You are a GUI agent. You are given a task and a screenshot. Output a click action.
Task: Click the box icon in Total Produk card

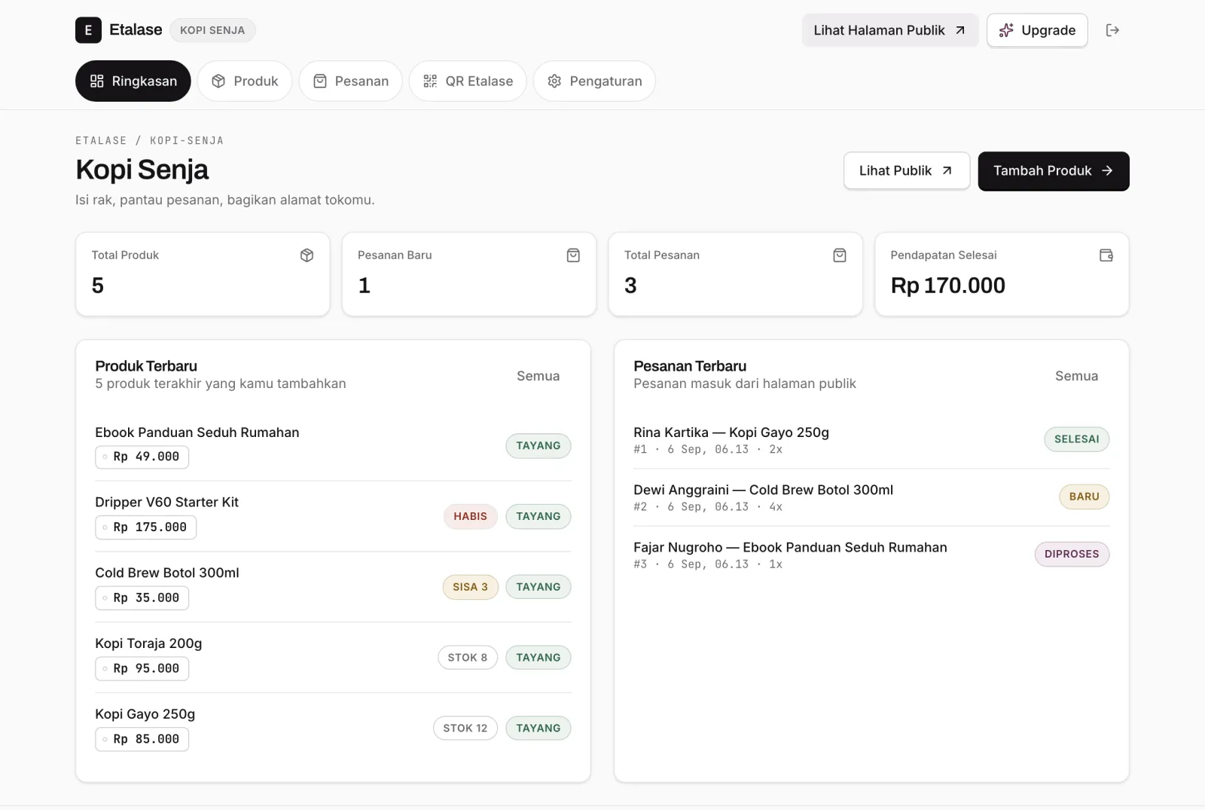tap(307, 255)
